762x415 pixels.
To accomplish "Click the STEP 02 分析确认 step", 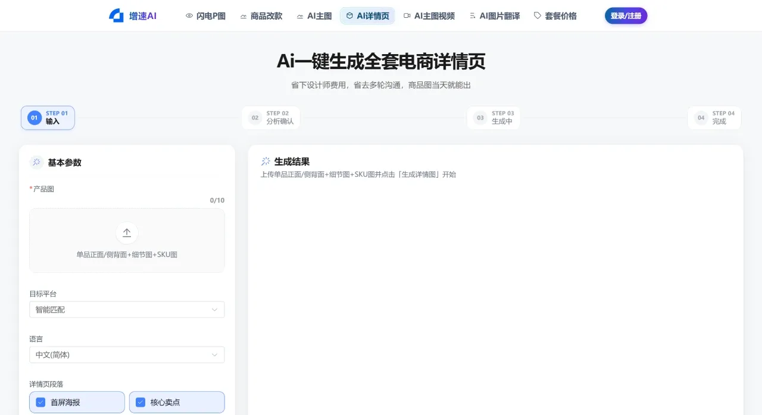I will (271, 118).
